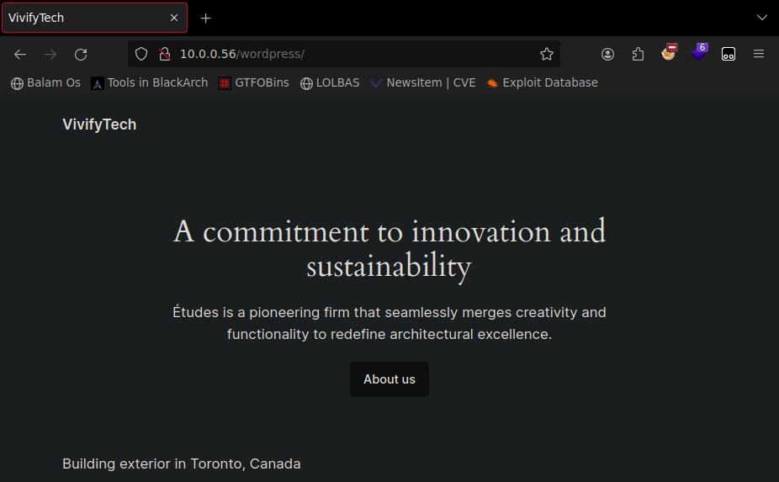The image size is (779, 482).
Task: Open the extensions puzzle piece icon
Action: point(638,54)
